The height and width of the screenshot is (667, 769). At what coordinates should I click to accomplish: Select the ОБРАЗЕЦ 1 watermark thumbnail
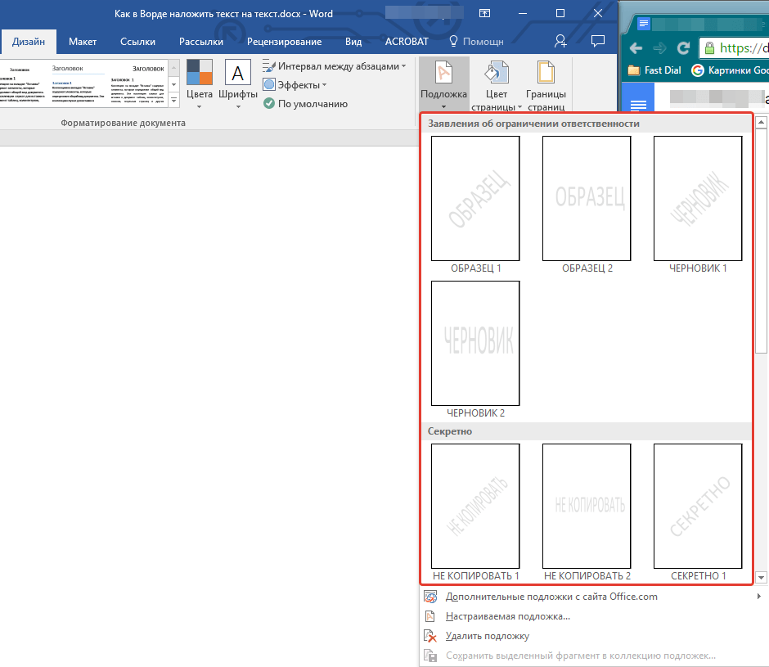[475, 198]
